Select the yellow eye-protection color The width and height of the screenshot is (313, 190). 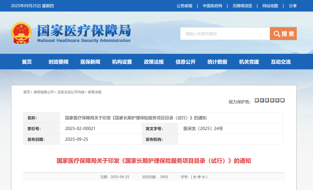point(256,100)
